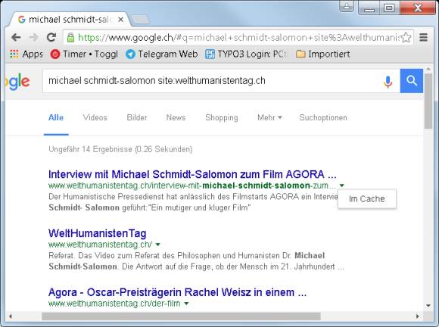Click the vertical scrollbar up arrow

pyautogui.click(x=428, y=69)
